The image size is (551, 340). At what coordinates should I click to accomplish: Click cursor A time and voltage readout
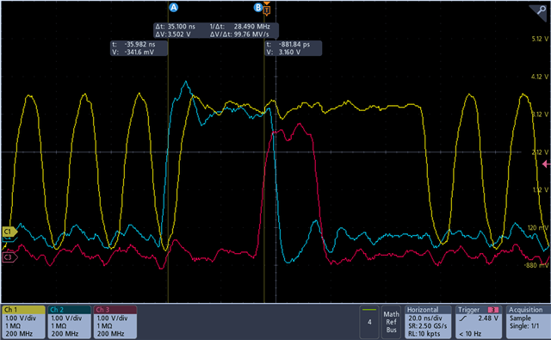139,48
